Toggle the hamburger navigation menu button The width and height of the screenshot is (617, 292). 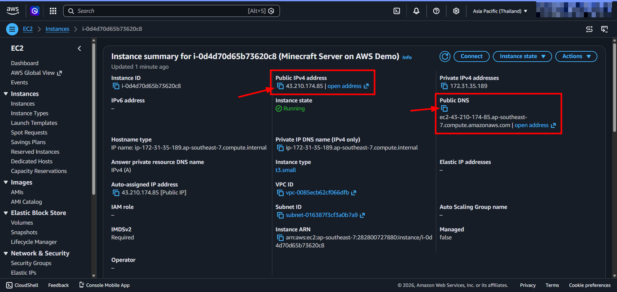coord(12,29)
